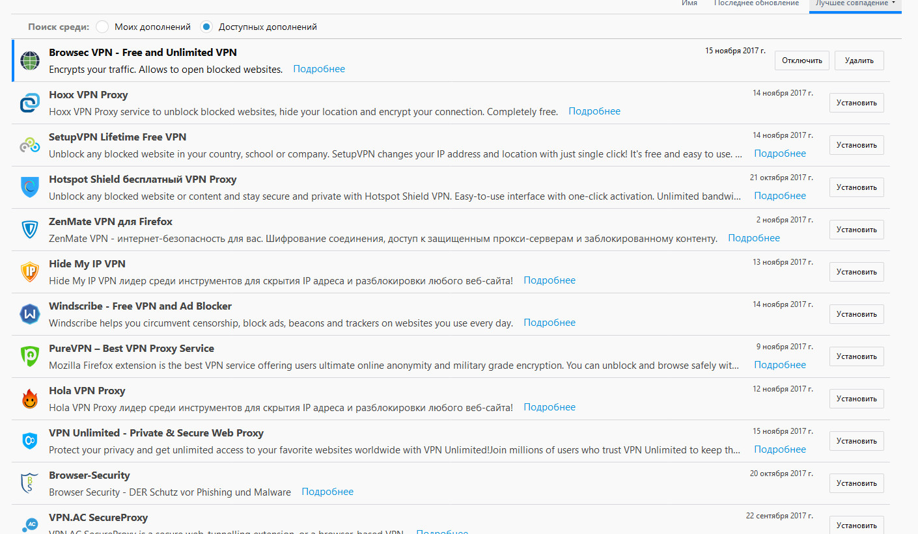Screen dimensions: 918x534
Task: Click the Windscribe W icon
Action: [x=30, y=314]
